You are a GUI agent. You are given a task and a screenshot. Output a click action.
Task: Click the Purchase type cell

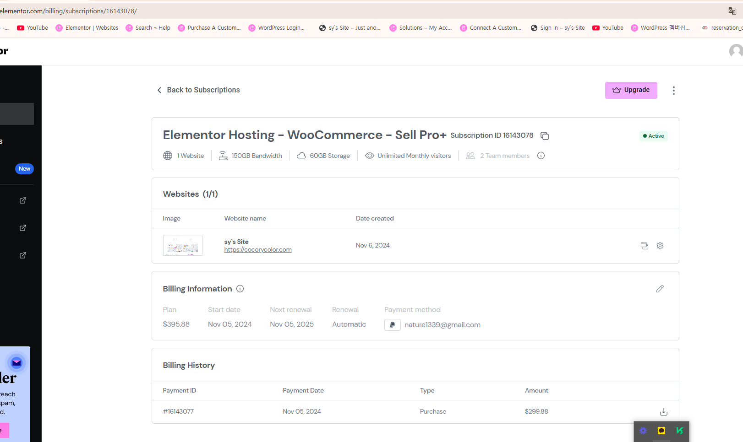(433, 412)
